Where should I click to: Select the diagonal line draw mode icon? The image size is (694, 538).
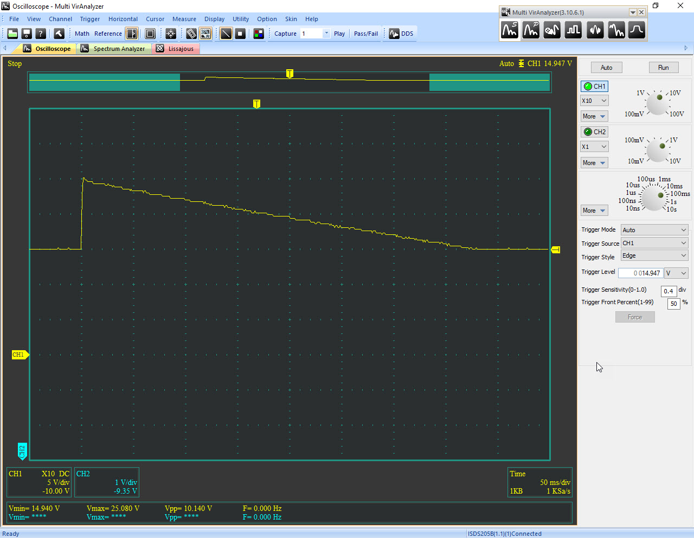[x=226, y=34]
